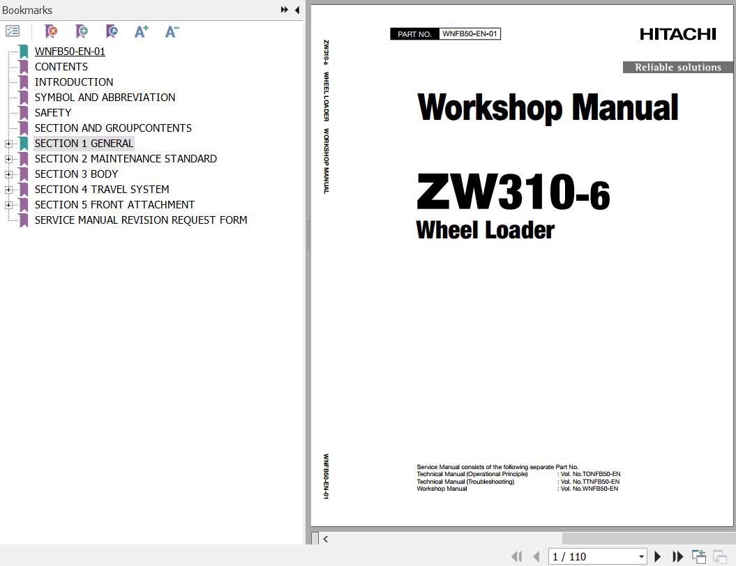The height and width of the screenshot is (566, 736).
Task: Decrease bookmark text size with A- icon
Action: (172, 31)
